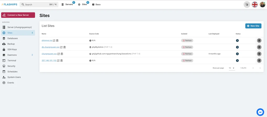The image size is (267, 117).
Task: Click status clock icon for db.chungnguyen.xyz
Action: pos(237,47)
